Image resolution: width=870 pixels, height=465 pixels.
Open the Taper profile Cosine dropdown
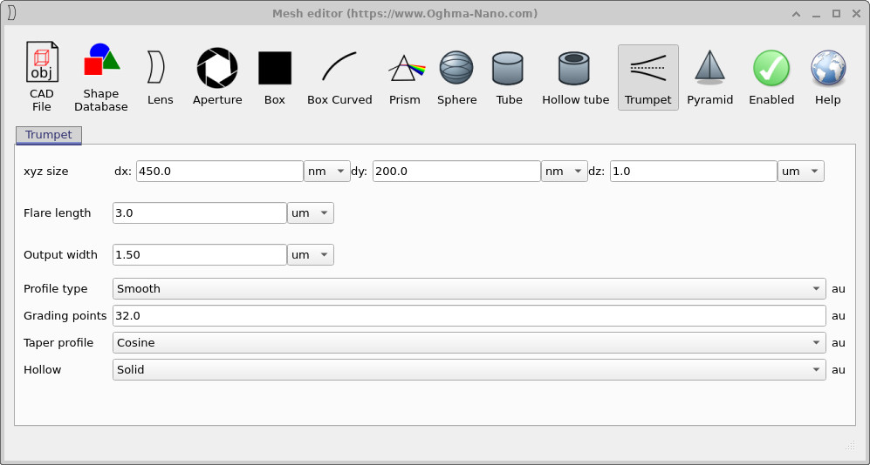click(x=469, y=343)
